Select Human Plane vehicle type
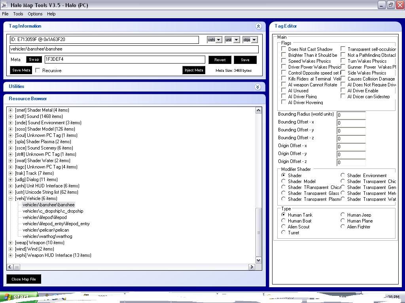 coord(343,221)
